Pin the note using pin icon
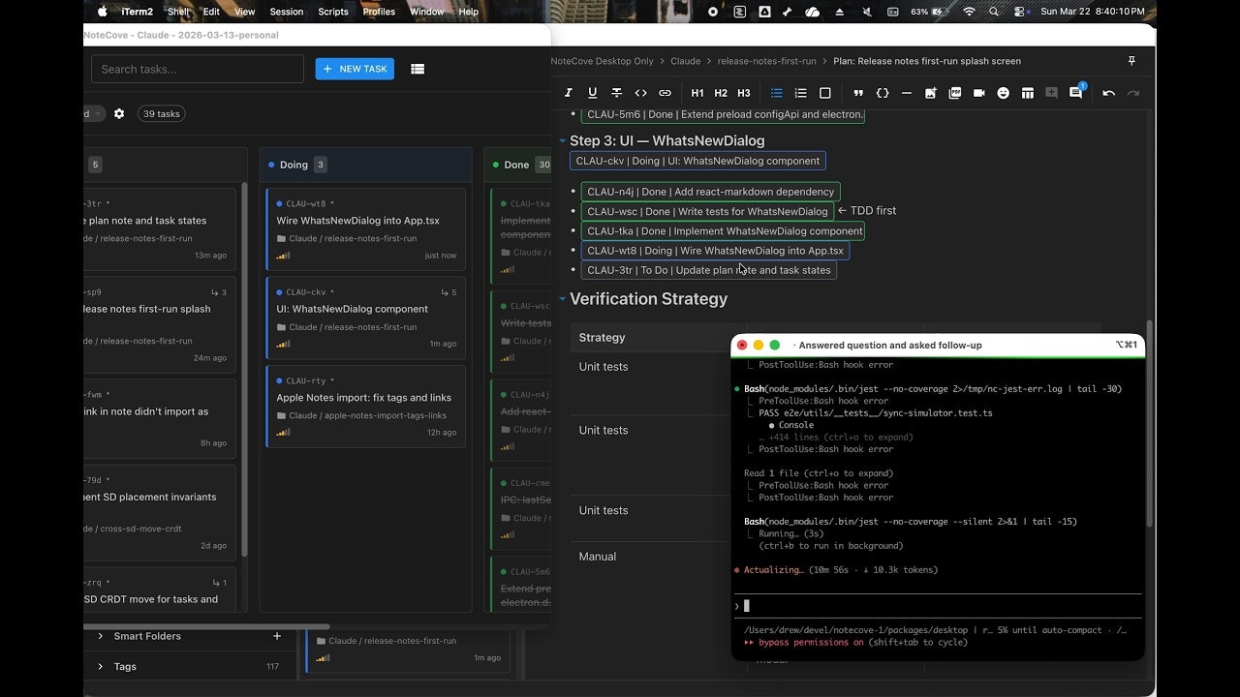This screenshot has height=697, width=1240. (x=1131, y=61)
